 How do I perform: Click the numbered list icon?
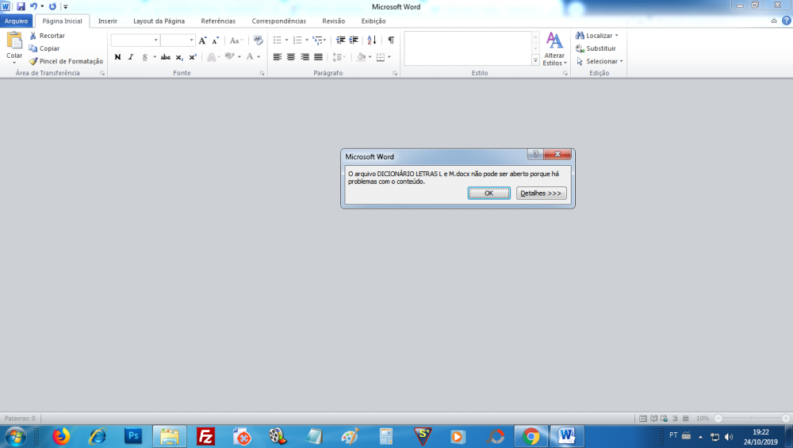[x=297, y=40]
